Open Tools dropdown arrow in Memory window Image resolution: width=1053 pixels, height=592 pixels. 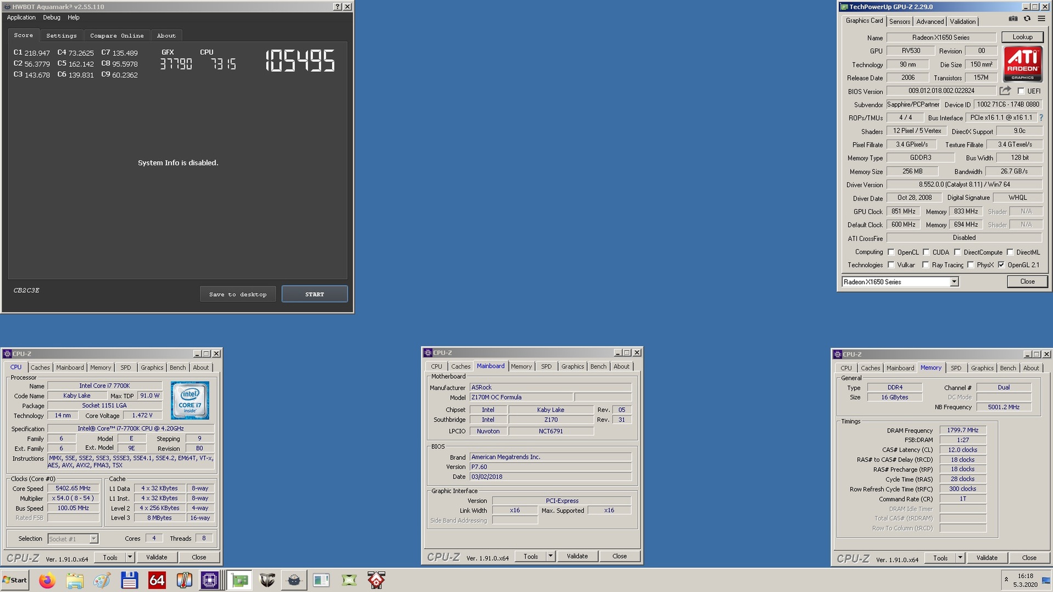[960, 557]
